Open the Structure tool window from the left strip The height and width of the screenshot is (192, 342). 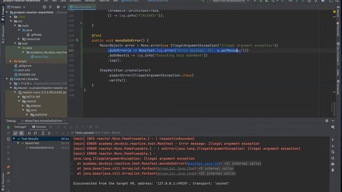point(3,34)
